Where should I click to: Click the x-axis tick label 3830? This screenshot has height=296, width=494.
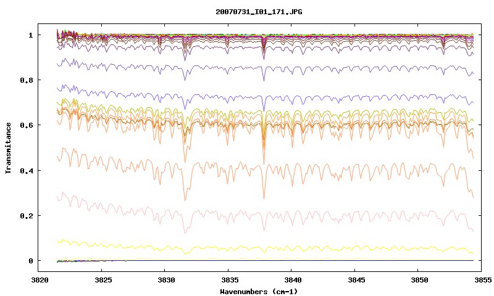tap(166, 280)
